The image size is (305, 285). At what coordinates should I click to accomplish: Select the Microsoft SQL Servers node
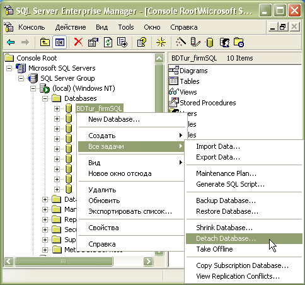tap(62, 68)
